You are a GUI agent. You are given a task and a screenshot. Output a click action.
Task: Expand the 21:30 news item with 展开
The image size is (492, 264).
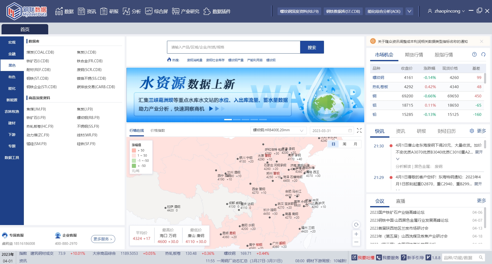[x=479, y=152]
